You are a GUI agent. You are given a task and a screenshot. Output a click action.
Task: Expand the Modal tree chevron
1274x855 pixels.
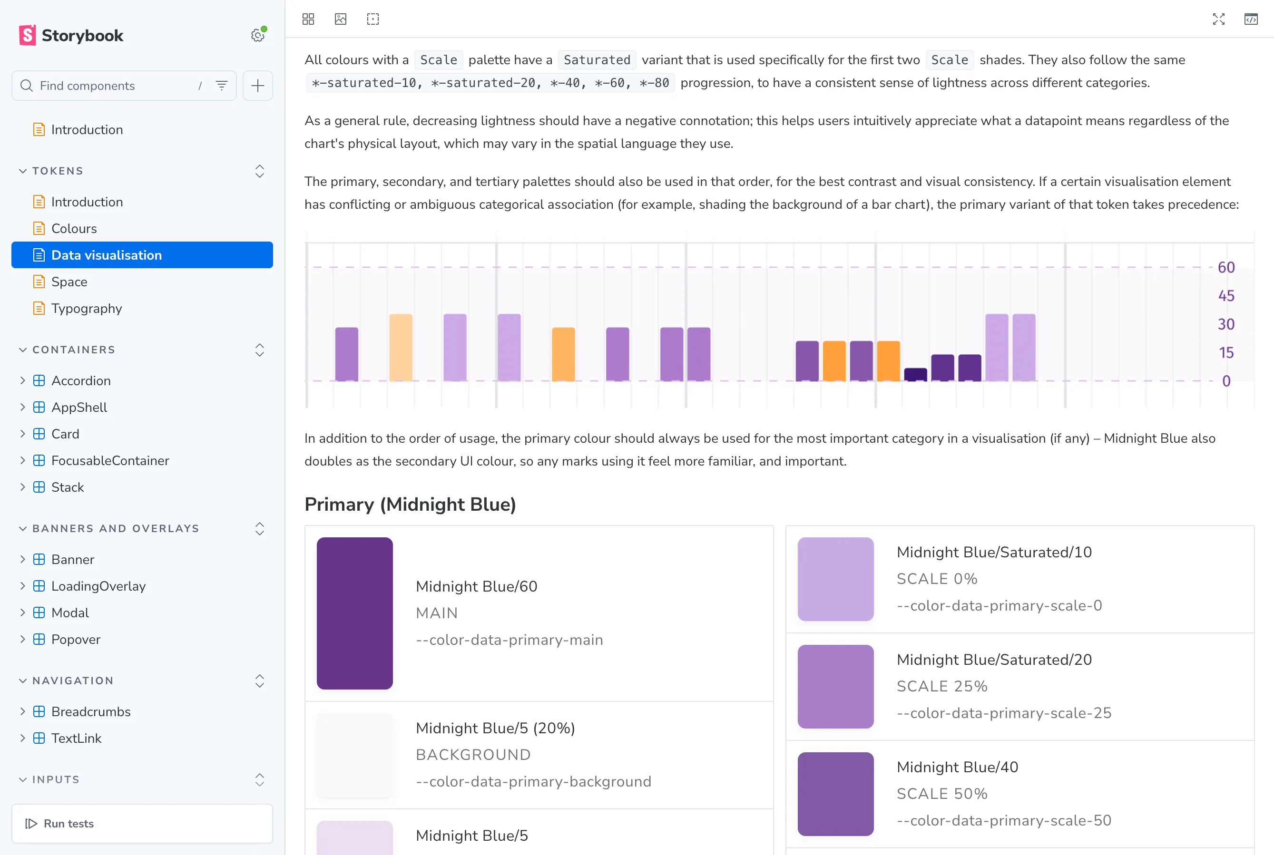click(x=22, y=613)
